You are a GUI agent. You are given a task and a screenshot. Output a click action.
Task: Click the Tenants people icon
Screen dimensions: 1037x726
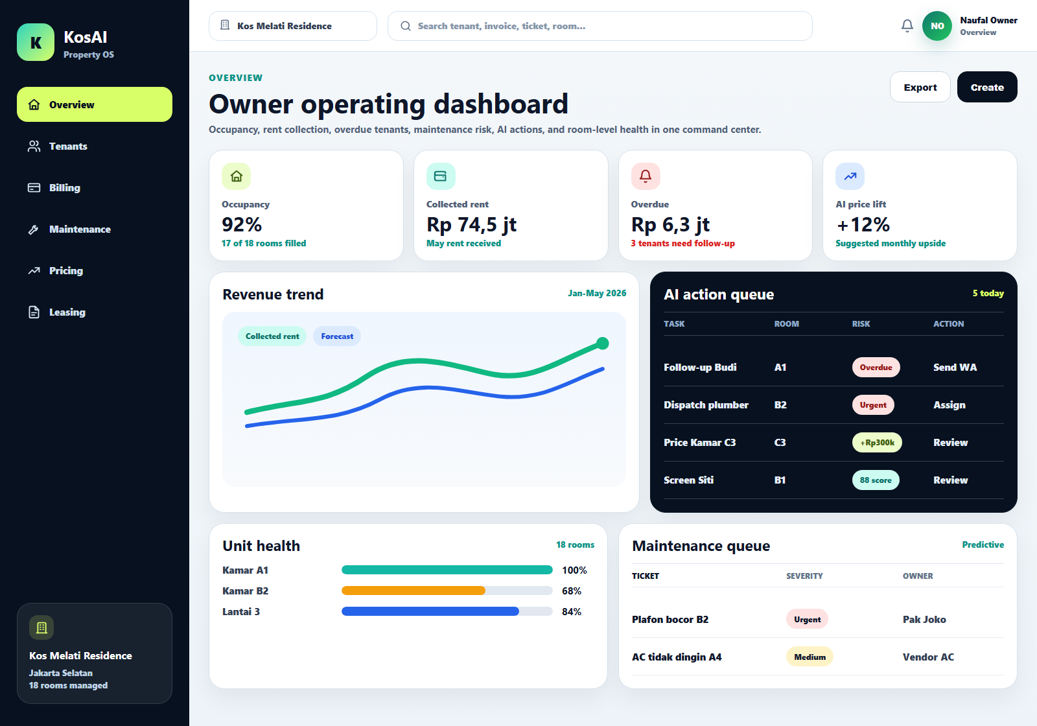[34, 146]
